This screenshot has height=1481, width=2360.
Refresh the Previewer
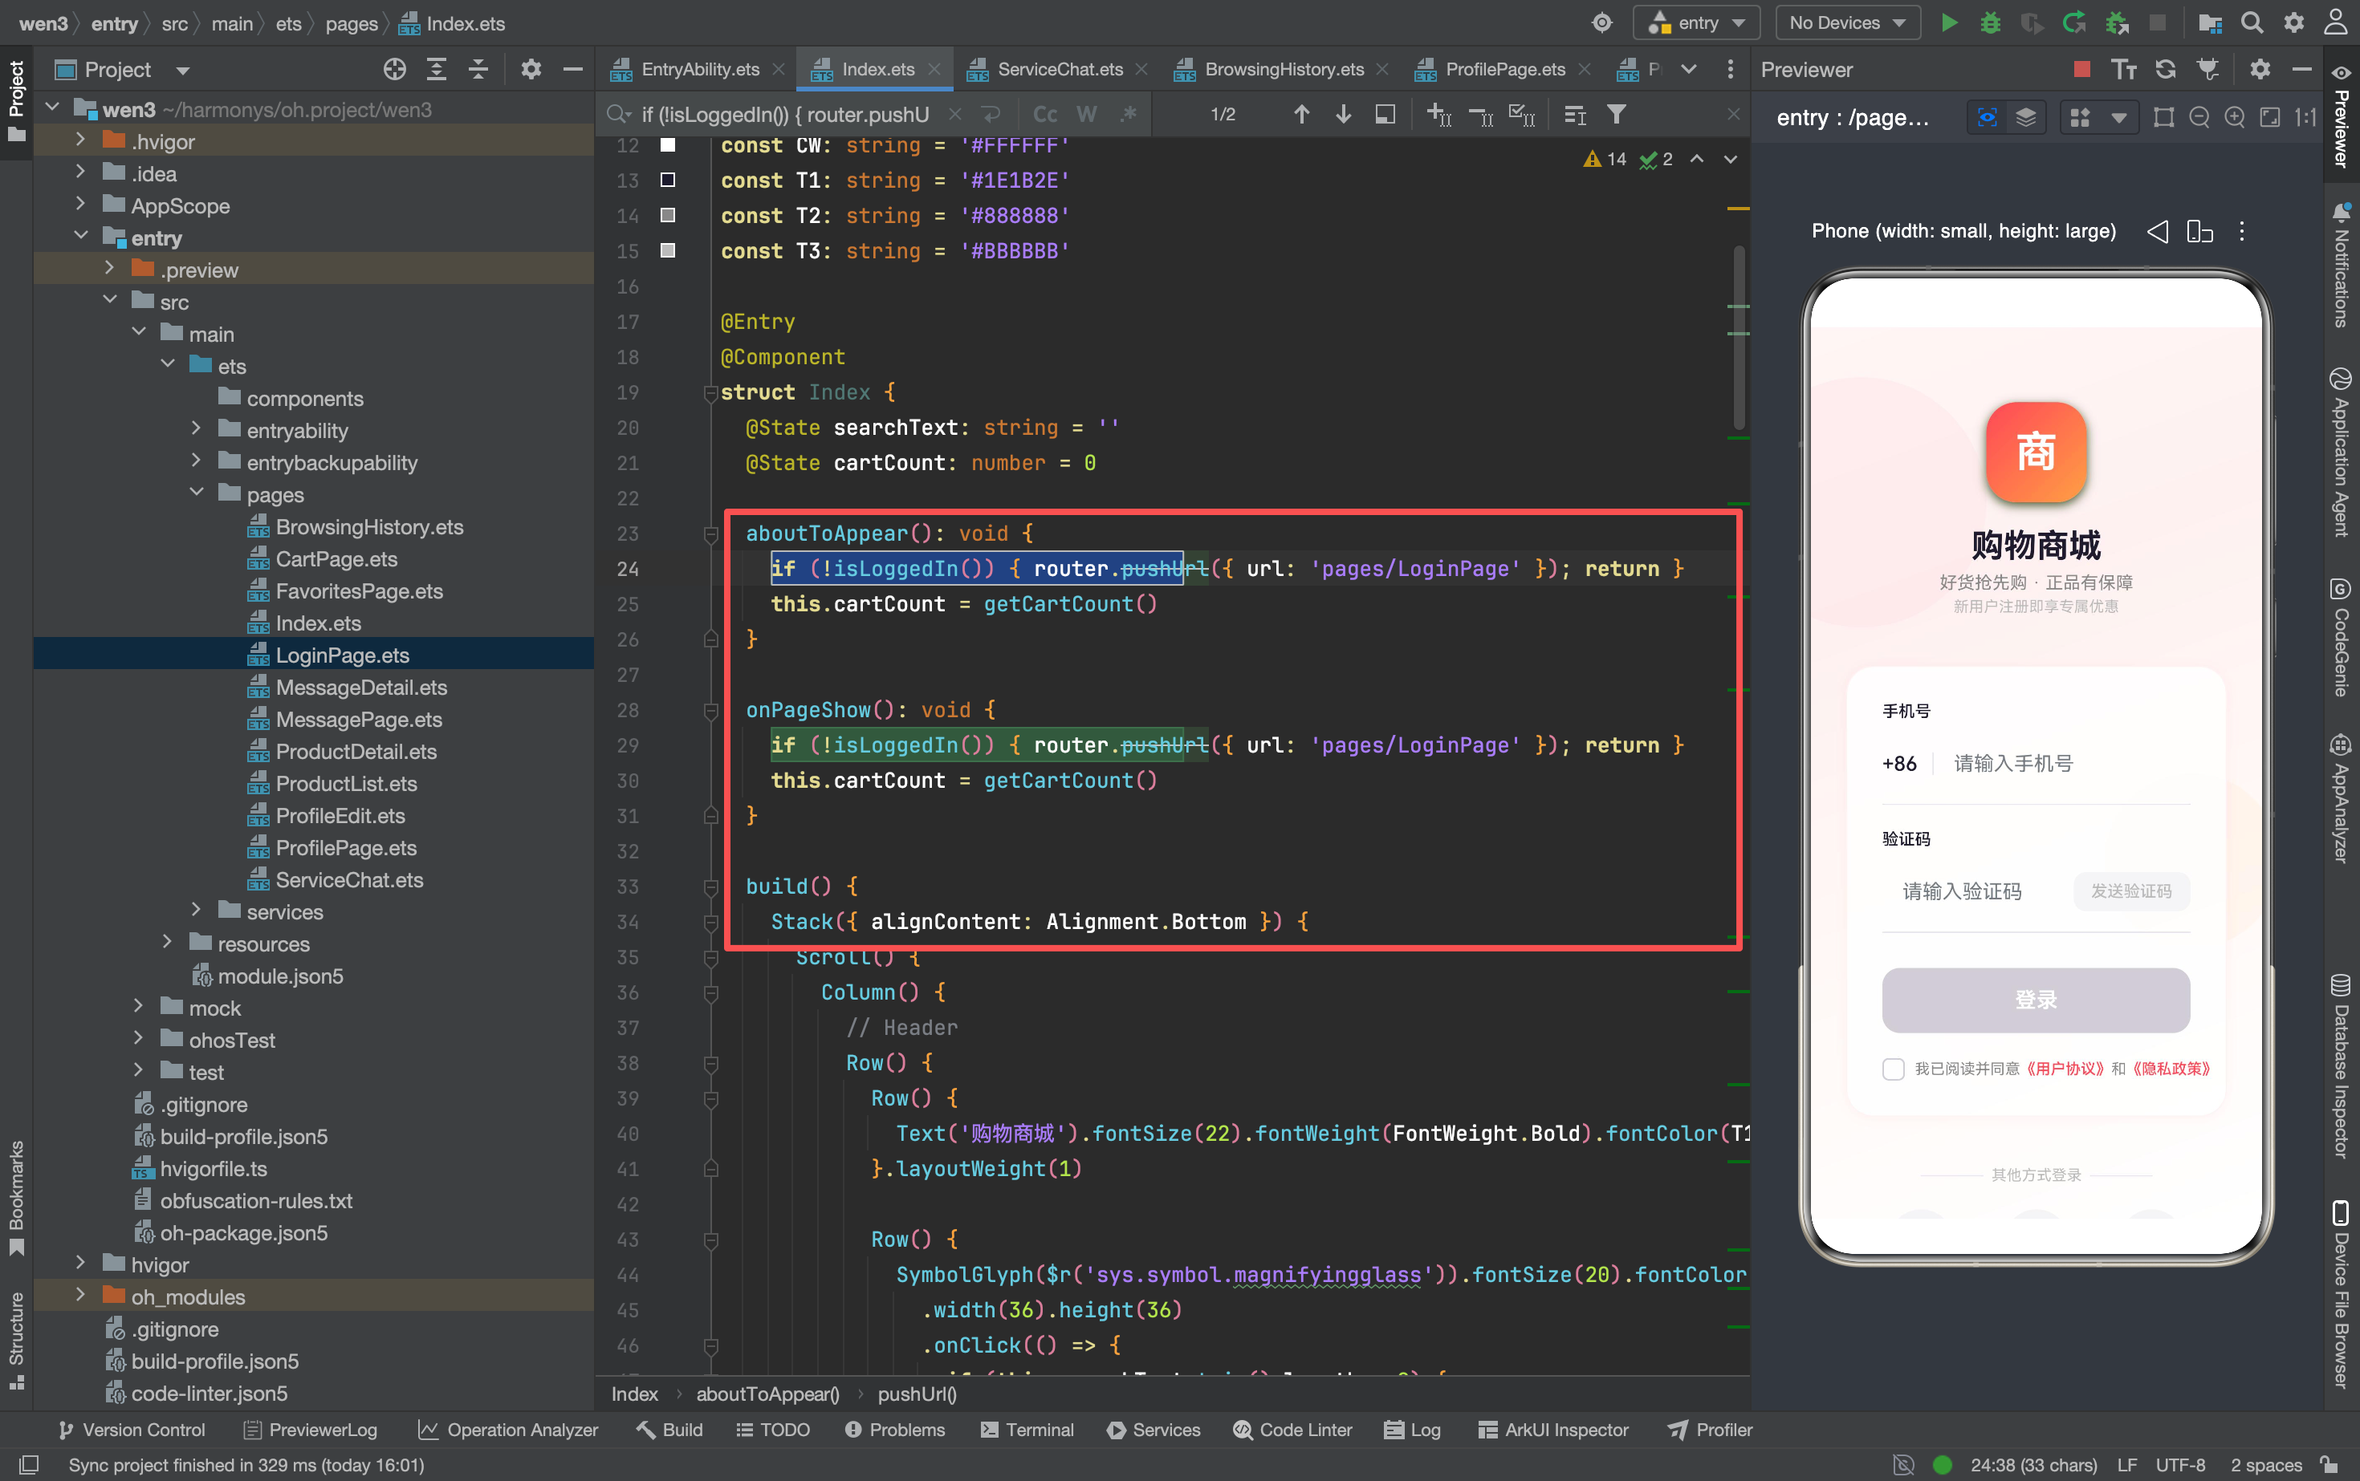point(2165,68)
